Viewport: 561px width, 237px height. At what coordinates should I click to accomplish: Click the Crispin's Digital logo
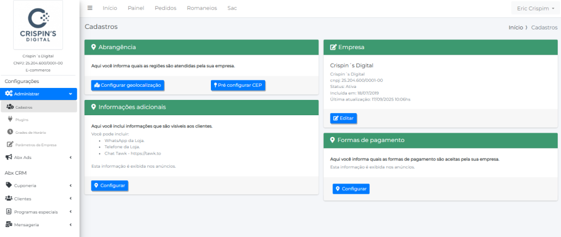38,25
